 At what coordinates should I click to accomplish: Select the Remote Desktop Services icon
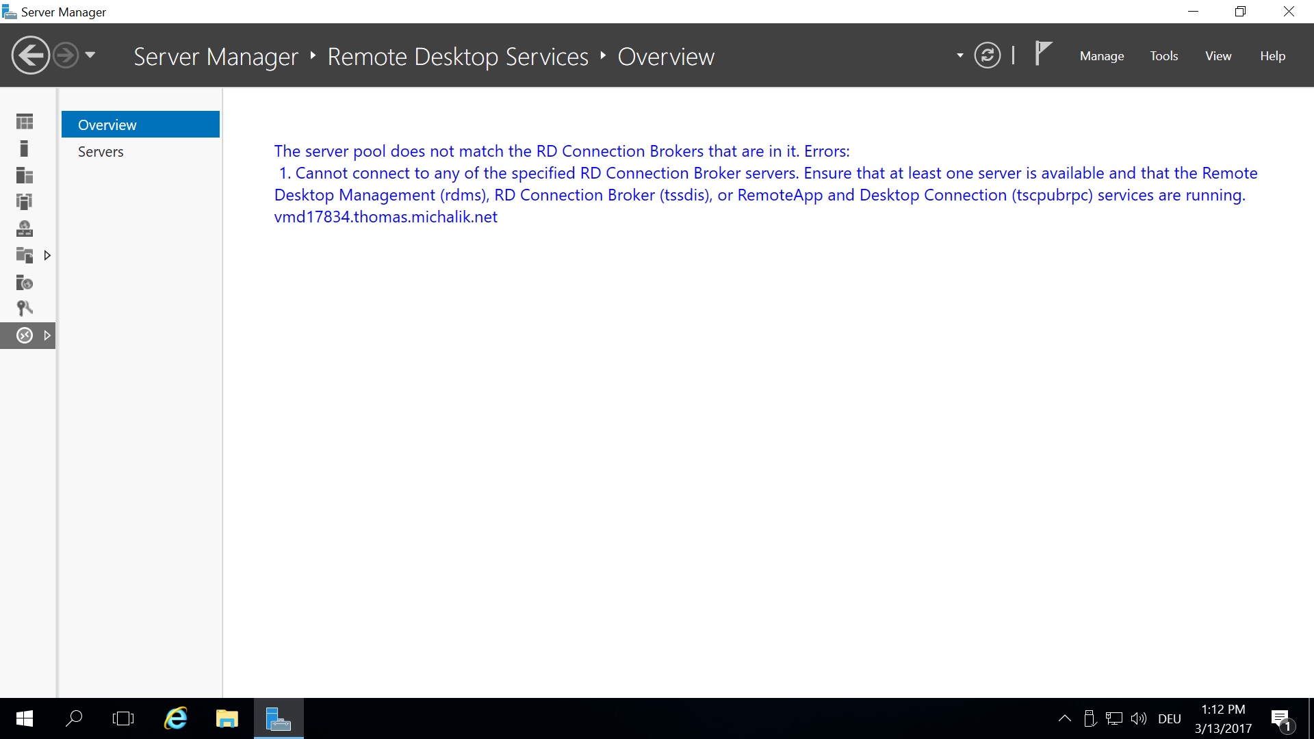pyautogui.click(x=25, y=335)
